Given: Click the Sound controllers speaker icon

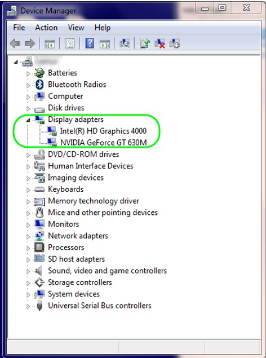Looking at the screenshot, I should click(x=38, y=271).
